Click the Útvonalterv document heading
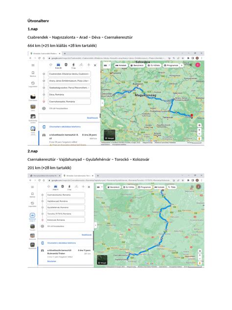 click(x=38, y=21)
